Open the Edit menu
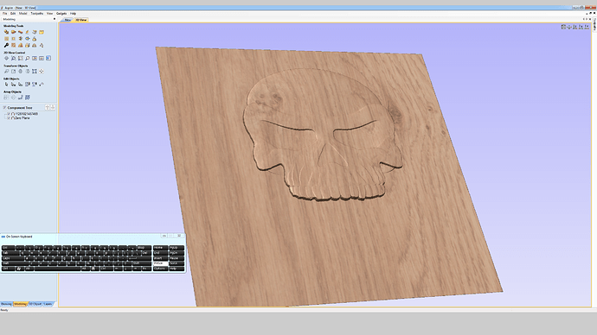 tap(13, 13)
